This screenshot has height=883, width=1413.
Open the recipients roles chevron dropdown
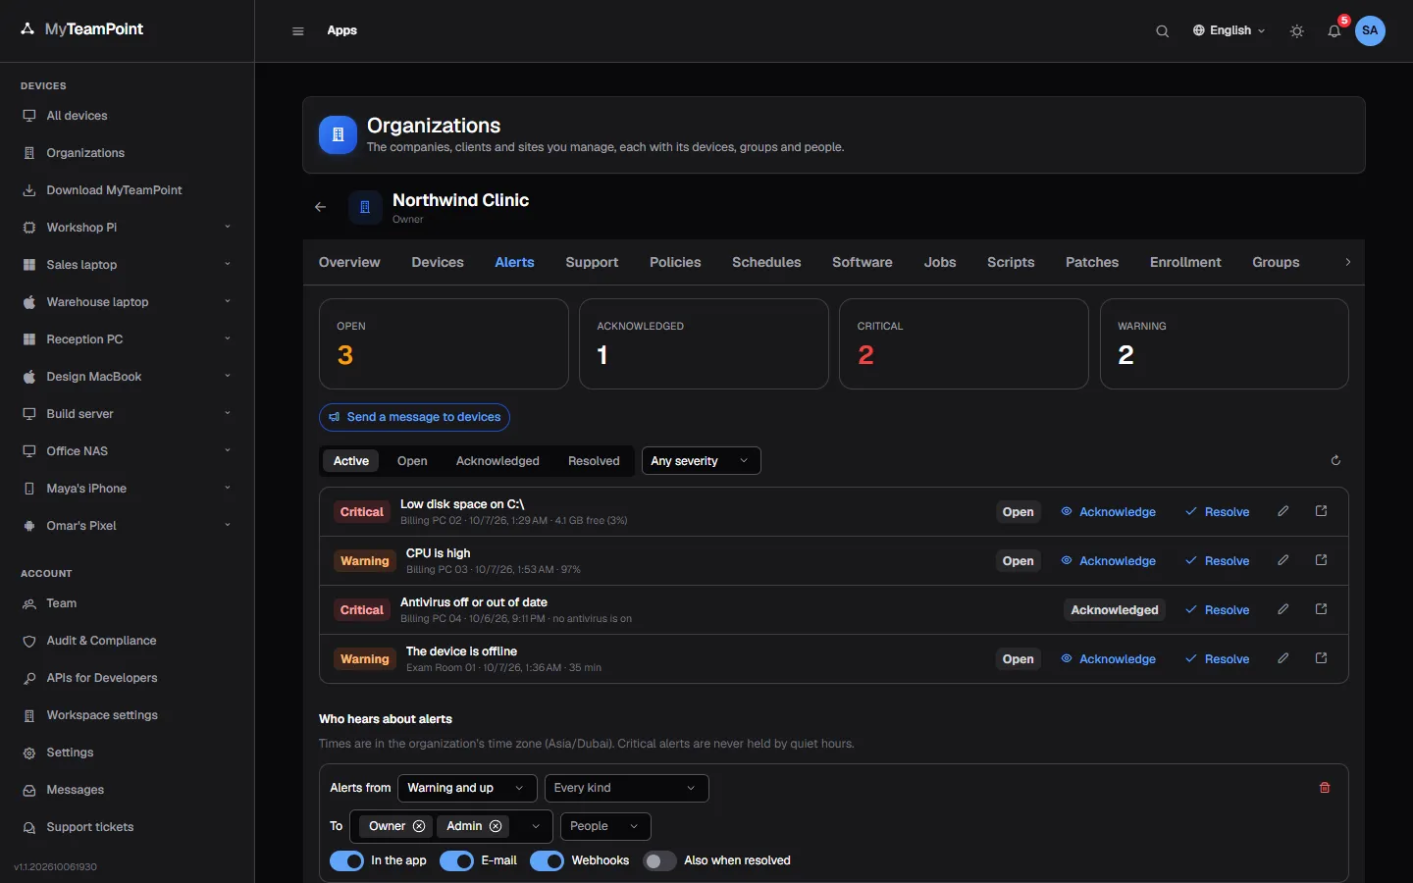pos(536,826)
